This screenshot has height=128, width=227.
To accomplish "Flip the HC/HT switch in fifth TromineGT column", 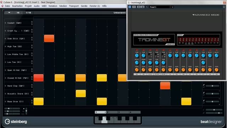I will tap(162, 55).
